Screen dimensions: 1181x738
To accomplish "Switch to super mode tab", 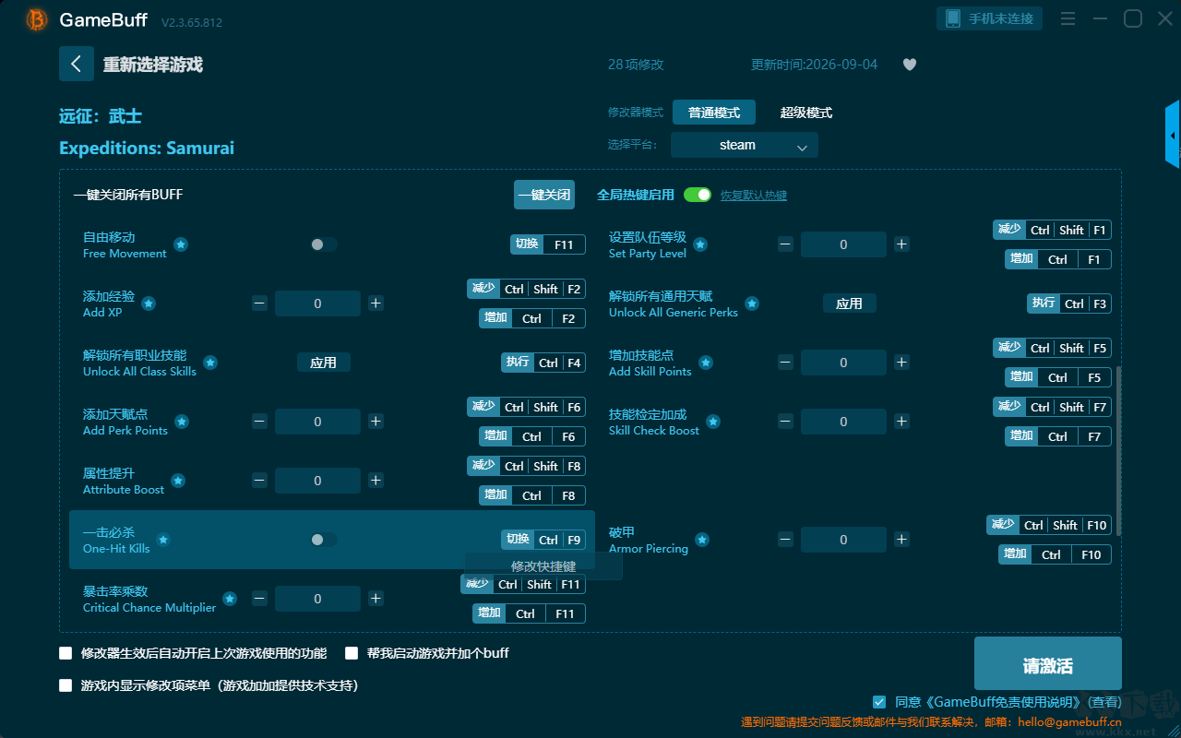I will tap(806, 113).
